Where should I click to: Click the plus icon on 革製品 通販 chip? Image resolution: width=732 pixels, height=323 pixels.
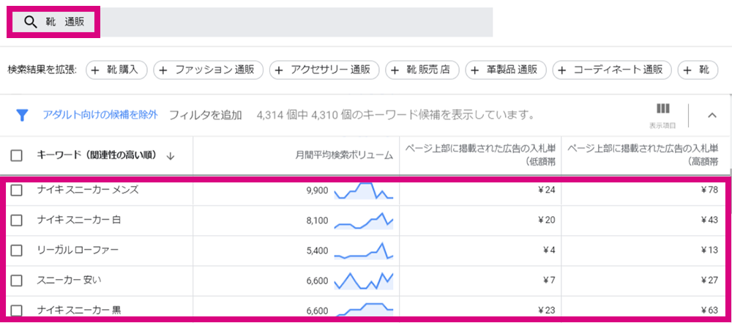pos(475,70)
